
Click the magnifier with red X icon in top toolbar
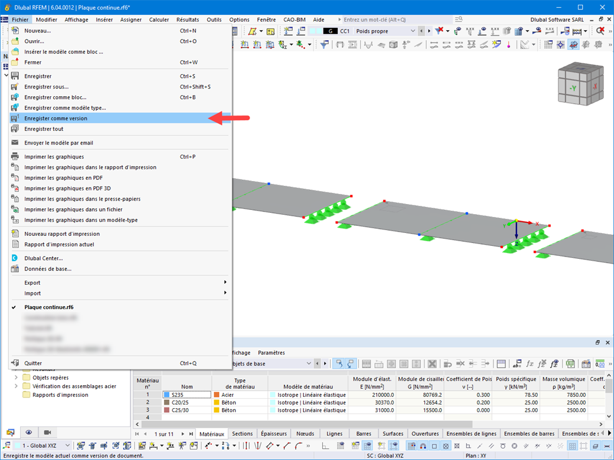(600, 31)
